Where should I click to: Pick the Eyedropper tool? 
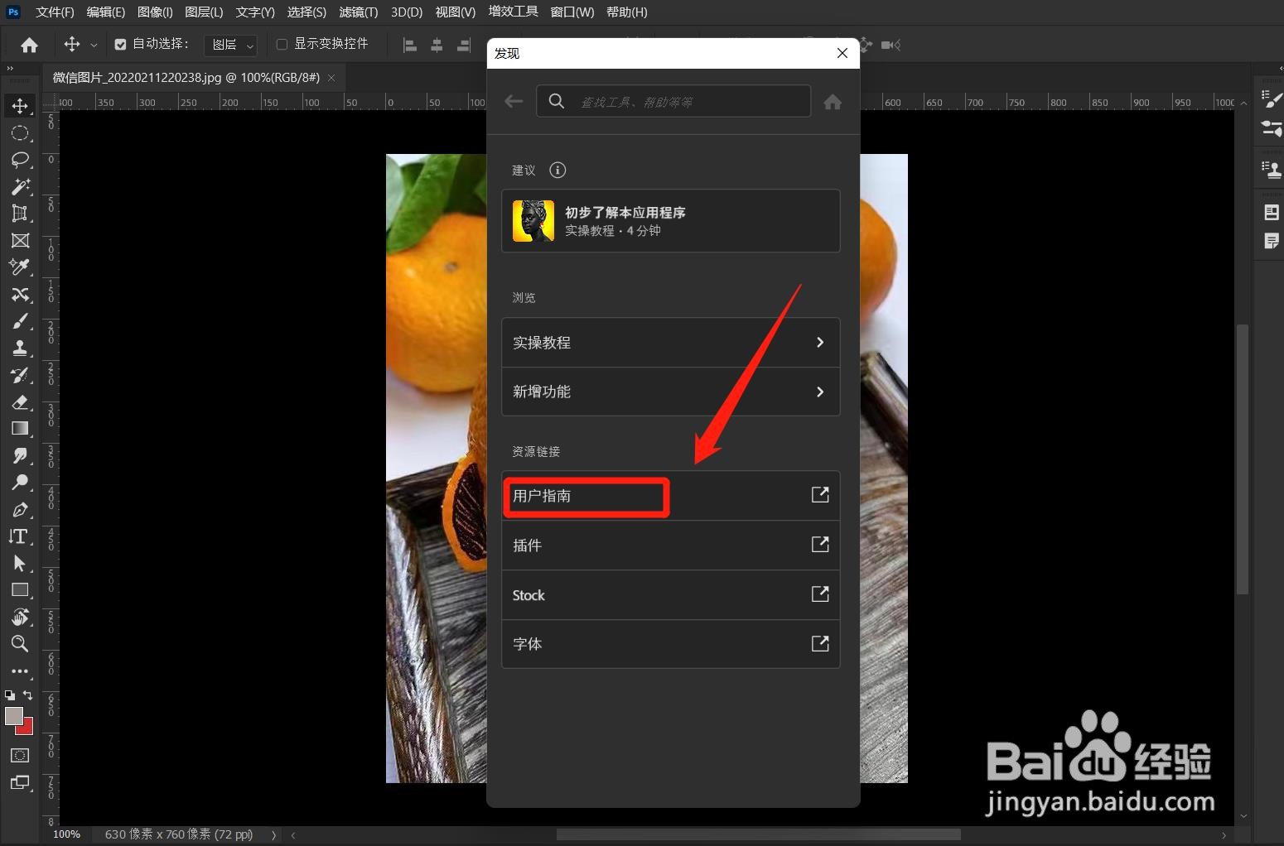coord(21,267)
